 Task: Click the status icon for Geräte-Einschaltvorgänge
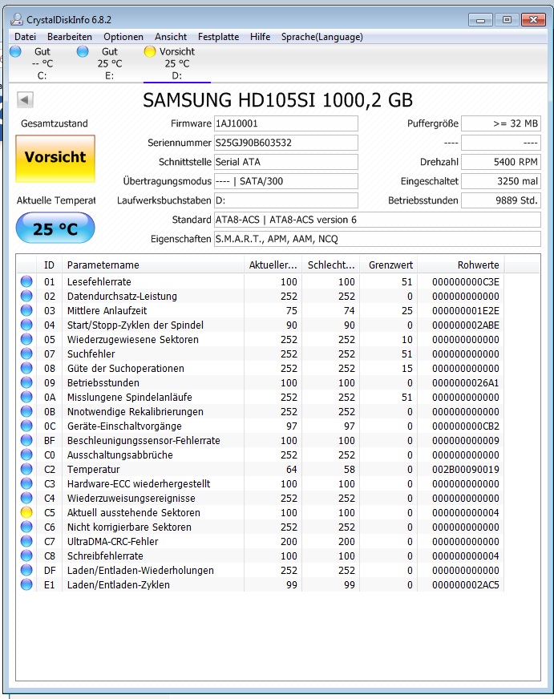[x=26, y=426]
